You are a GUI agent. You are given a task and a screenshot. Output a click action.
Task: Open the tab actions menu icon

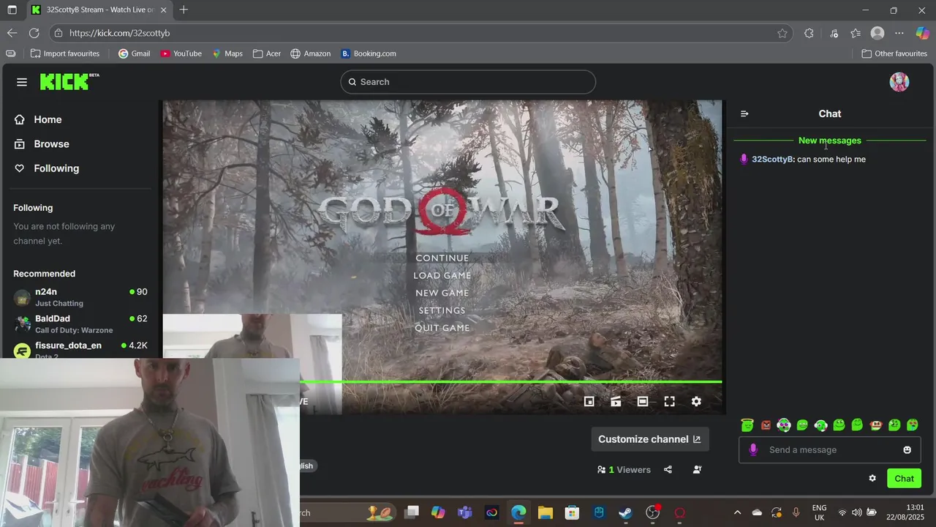click(12, 10)
